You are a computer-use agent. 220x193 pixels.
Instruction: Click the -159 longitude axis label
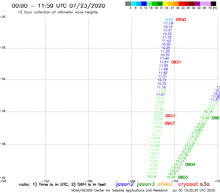coord(89,181)
